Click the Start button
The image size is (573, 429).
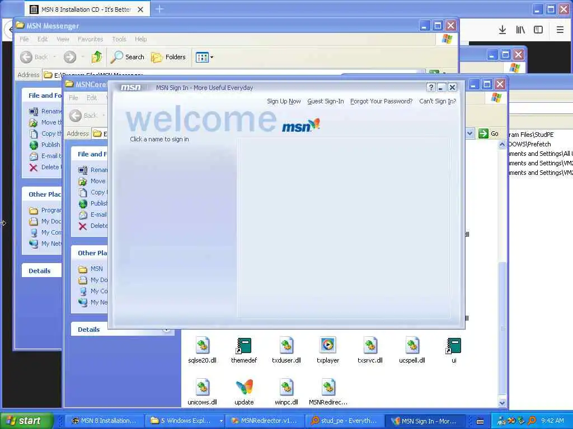(x=27, y=421)
